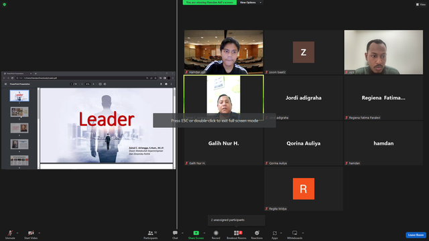Select third slide thumbnail in sidebar

[x=19, y=128]
